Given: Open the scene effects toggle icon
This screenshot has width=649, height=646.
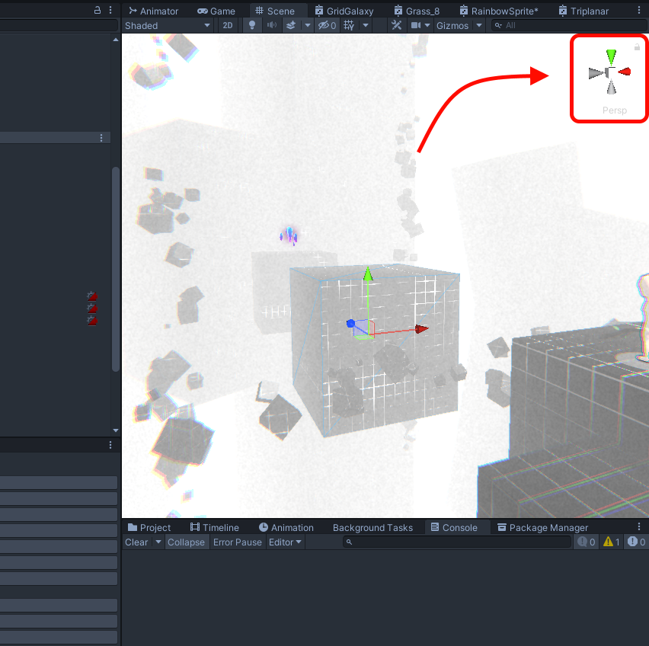Looking at the screenshot, I should [293, 25].
